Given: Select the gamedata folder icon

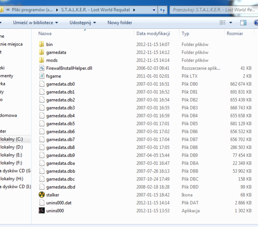Looking at the screenshot, I should tap(42, 52).
